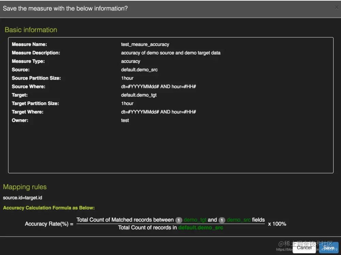Click the Measure Description: label
Image resolution: width=341 pixels, height=255 pixels.
coord(36,53)
